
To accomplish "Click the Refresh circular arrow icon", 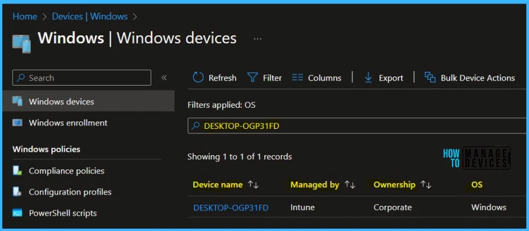I will pyautogui.click(x=198, y=78).
